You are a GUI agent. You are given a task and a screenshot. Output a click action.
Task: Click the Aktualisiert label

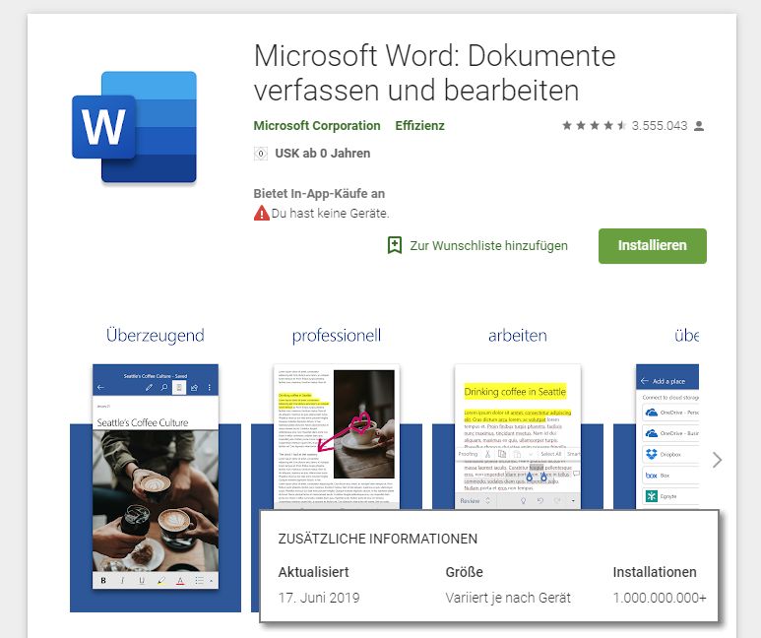click(x=313, y=572)
